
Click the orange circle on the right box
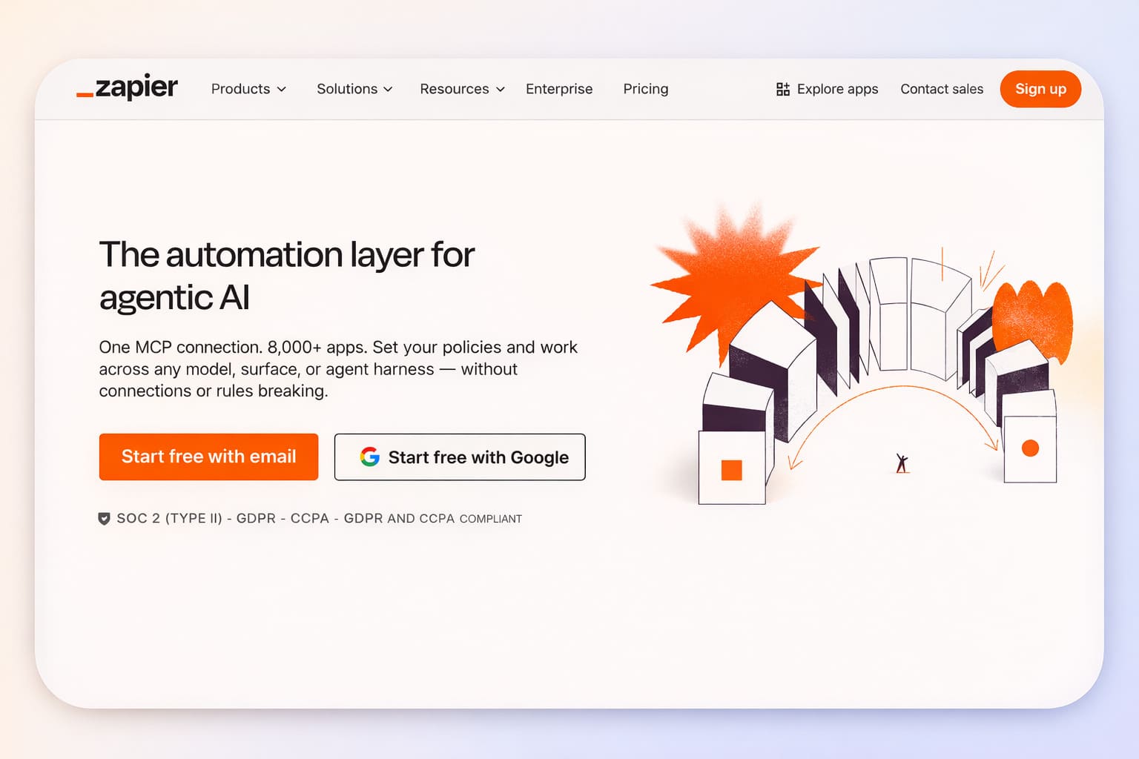click(x=1030, y=448)
